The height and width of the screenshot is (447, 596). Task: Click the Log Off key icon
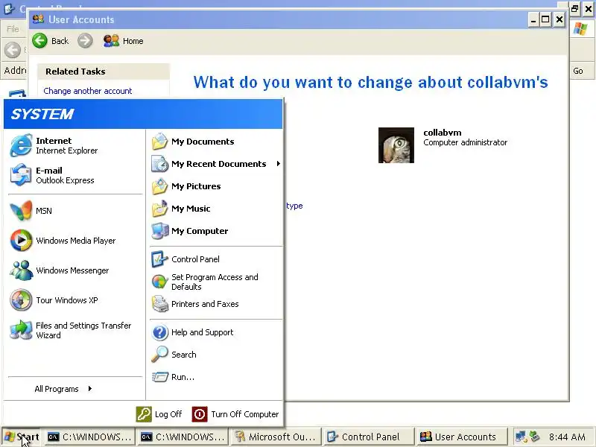[x=144, y=414]
